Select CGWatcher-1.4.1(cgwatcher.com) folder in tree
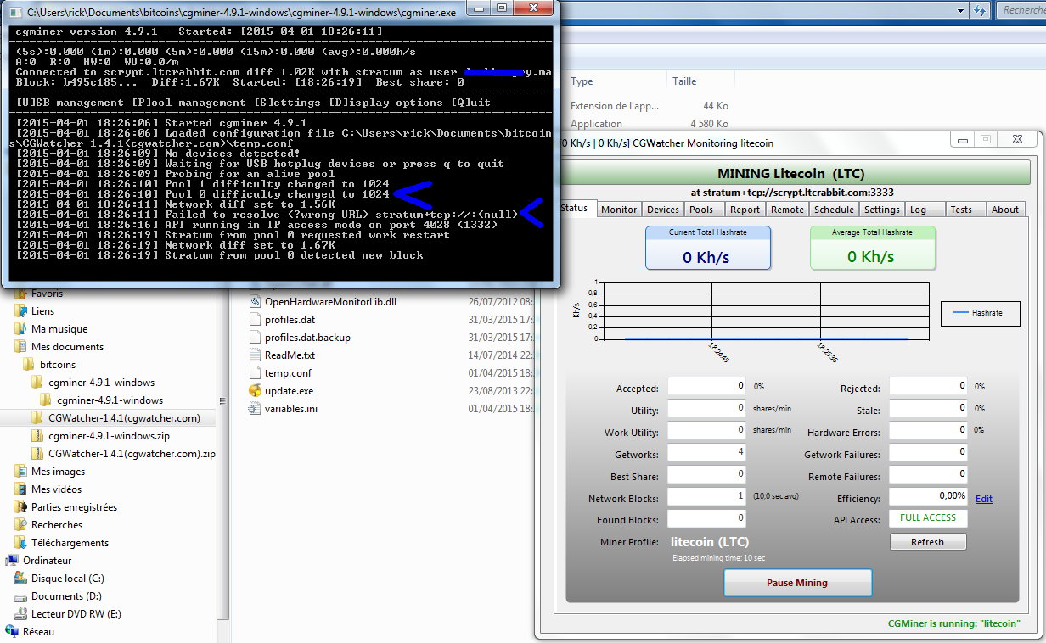1046x643 pixels. coord(124,418)
